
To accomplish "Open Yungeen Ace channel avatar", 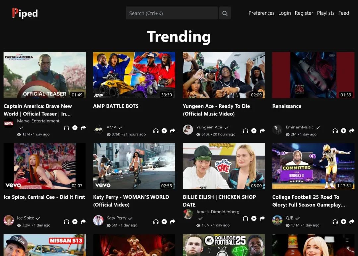I will [x=188, y=129].
